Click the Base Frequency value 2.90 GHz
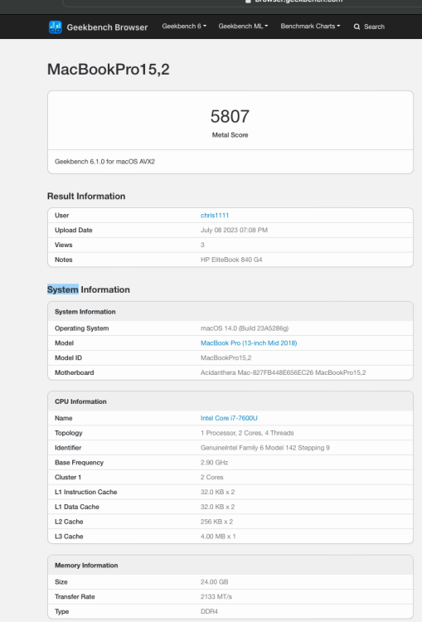422x622 pixels. [x=214, y=463]
